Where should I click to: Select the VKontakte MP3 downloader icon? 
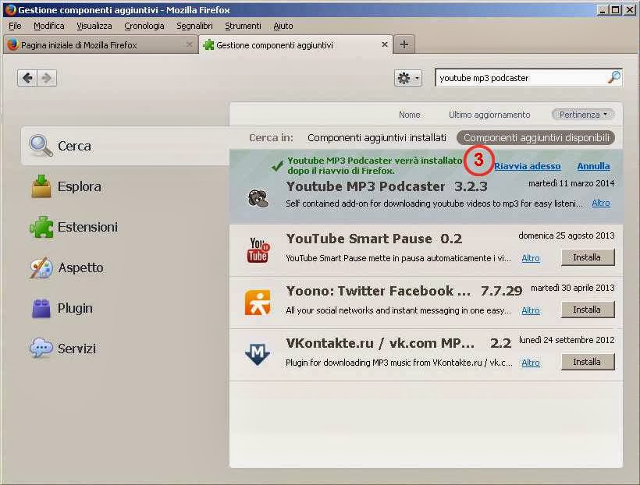click(x=257, y=354)
